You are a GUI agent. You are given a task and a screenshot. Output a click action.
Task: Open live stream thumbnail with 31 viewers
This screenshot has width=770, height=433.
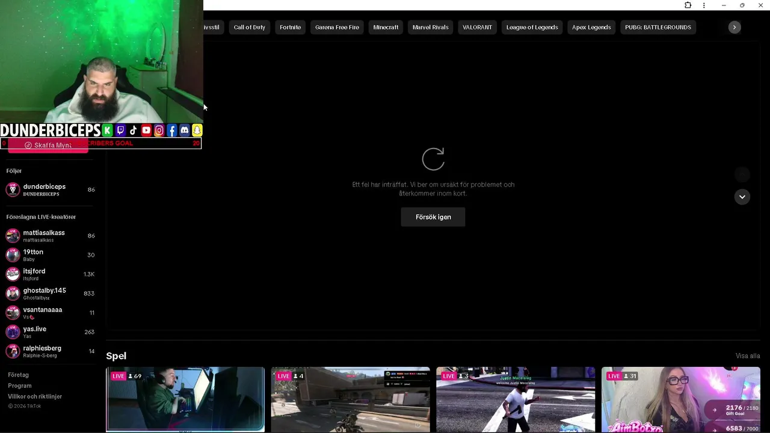click(x=681, y=399)
